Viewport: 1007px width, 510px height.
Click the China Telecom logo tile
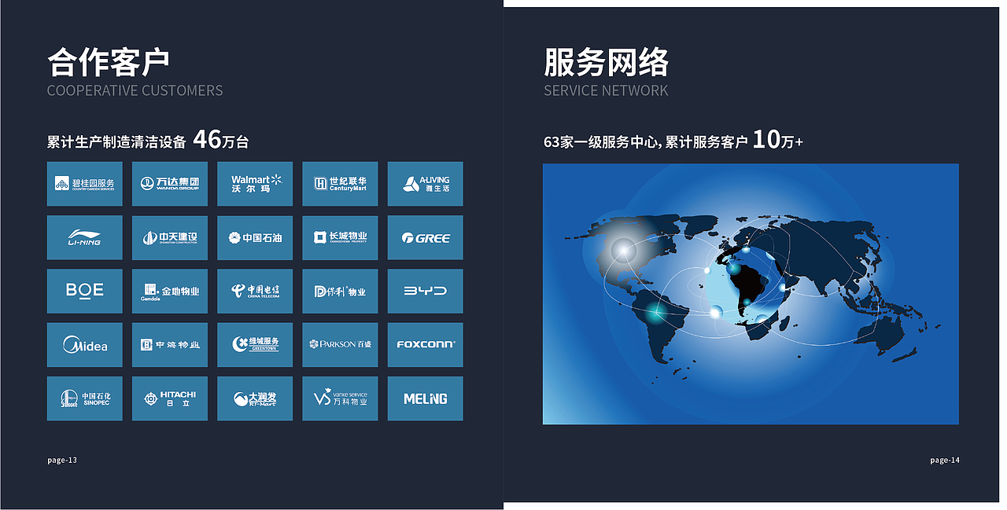point(255,291)
